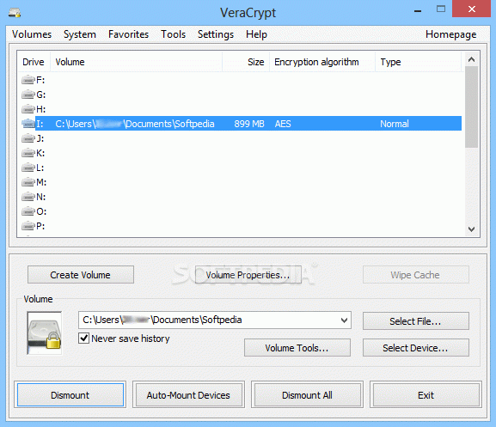Open the Volumes menu
Screen dimensions: 496x427
click(32, 34)
